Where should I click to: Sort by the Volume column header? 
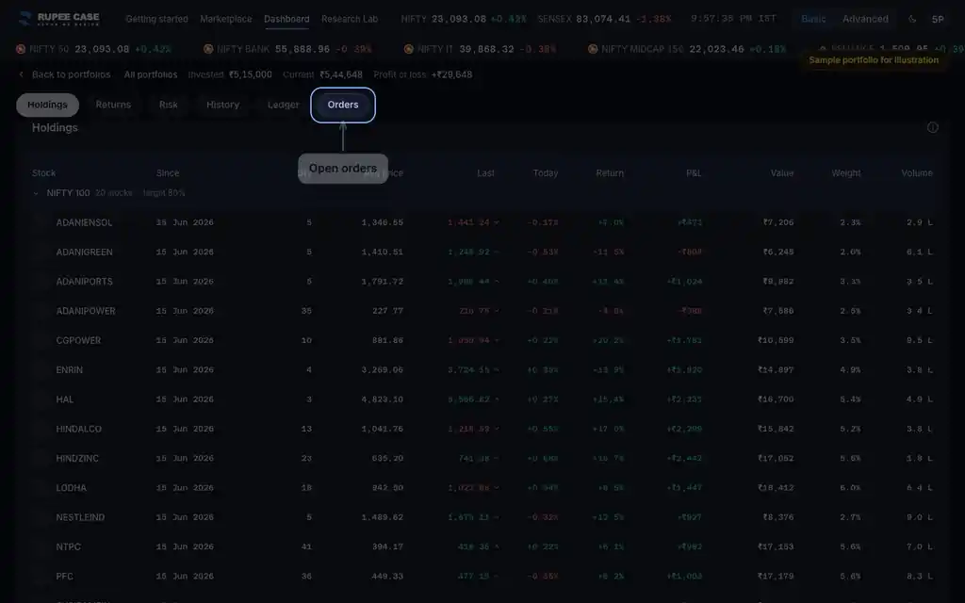917,173
